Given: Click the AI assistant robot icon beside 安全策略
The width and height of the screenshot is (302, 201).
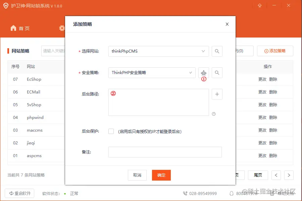Looking at the screenshot, I should [204, 72].
